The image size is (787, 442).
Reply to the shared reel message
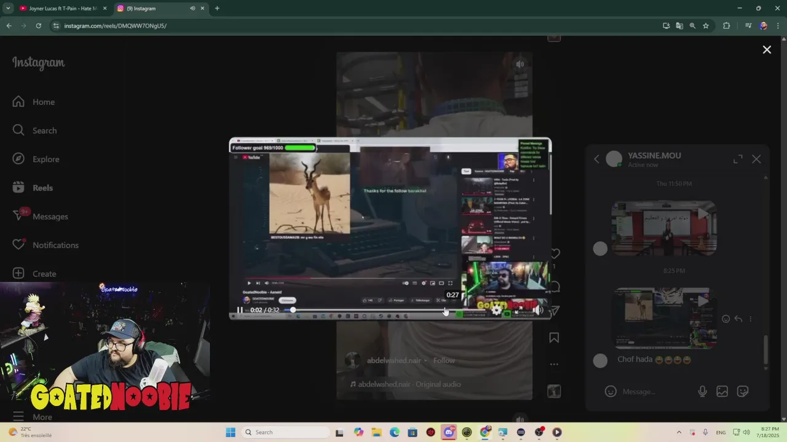738,319
